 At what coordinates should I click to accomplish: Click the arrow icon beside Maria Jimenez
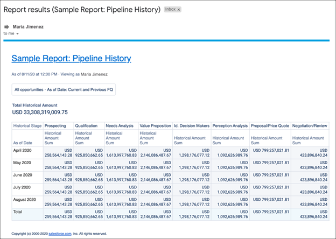click(x=6, y=26)
